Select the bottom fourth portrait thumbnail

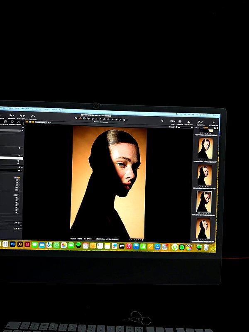tap(203, 229)
